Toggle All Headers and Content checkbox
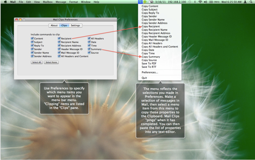This screenshot has height=160, width=255. [59, 56]
